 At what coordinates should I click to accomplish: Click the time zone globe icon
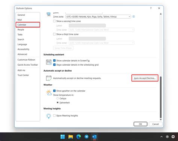point(48,14)
